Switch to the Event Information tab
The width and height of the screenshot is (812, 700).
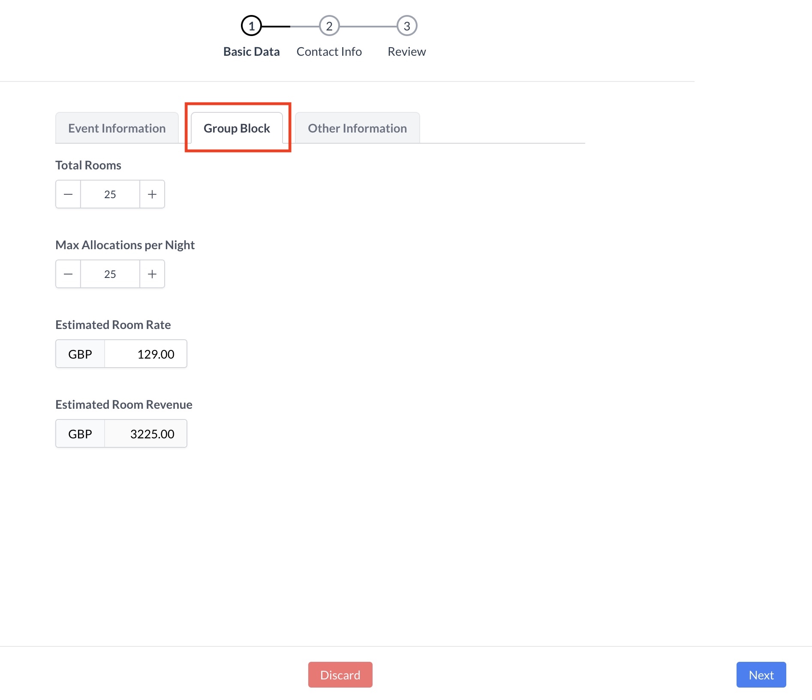pyautogui.click(x=117, y=128)
